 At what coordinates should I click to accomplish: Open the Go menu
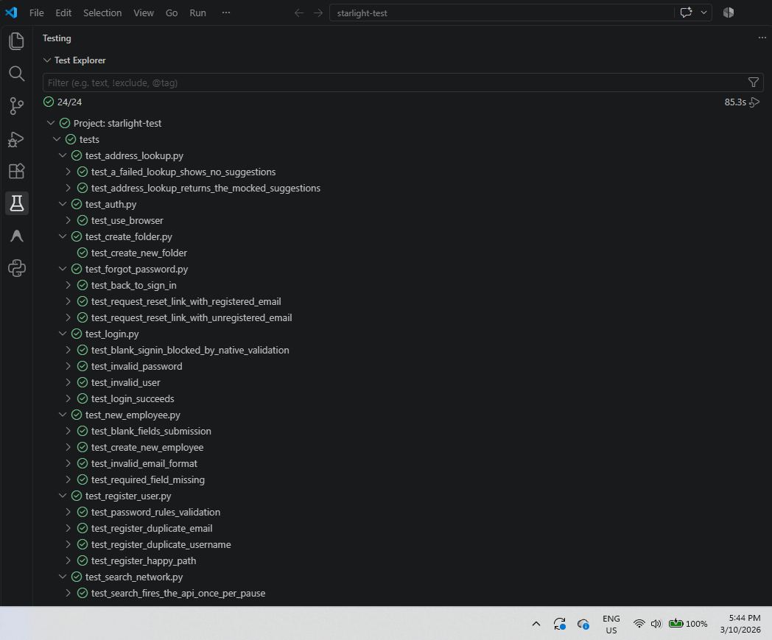click(x=172, y=13)
